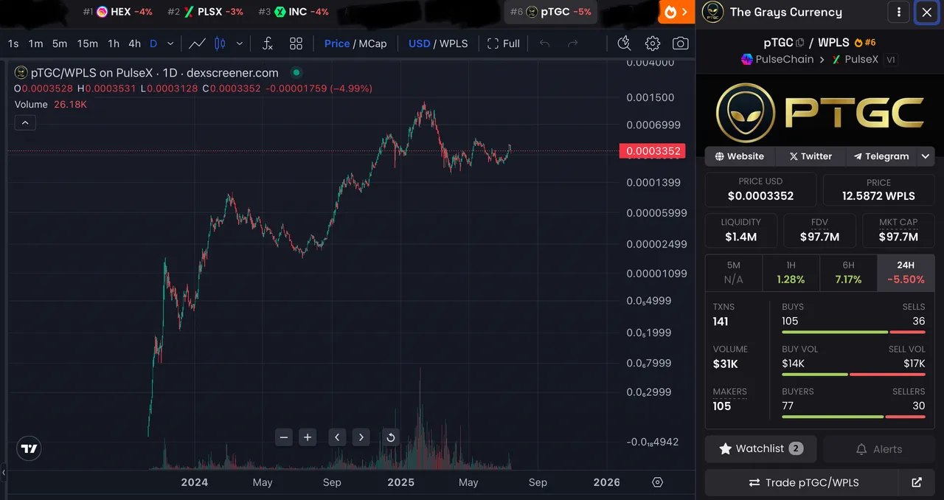This screenshot has height=500, width=944.
Task: Select the 24H stats tab
Action: coord(906,273)
